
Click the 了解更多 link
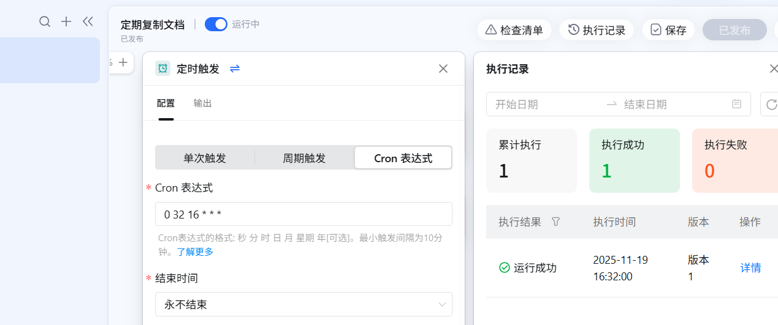pyautogui.click(x=195, y=252)
